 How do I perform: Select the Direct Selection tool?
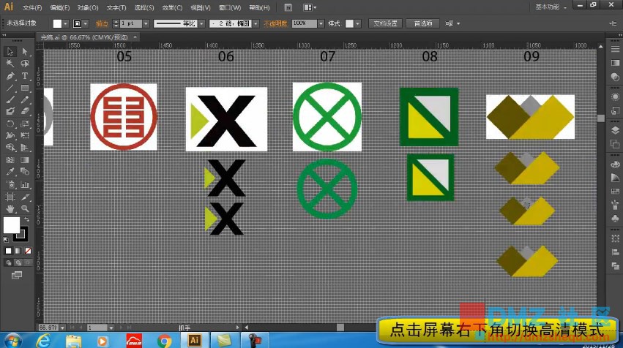(x=25, y=52)
